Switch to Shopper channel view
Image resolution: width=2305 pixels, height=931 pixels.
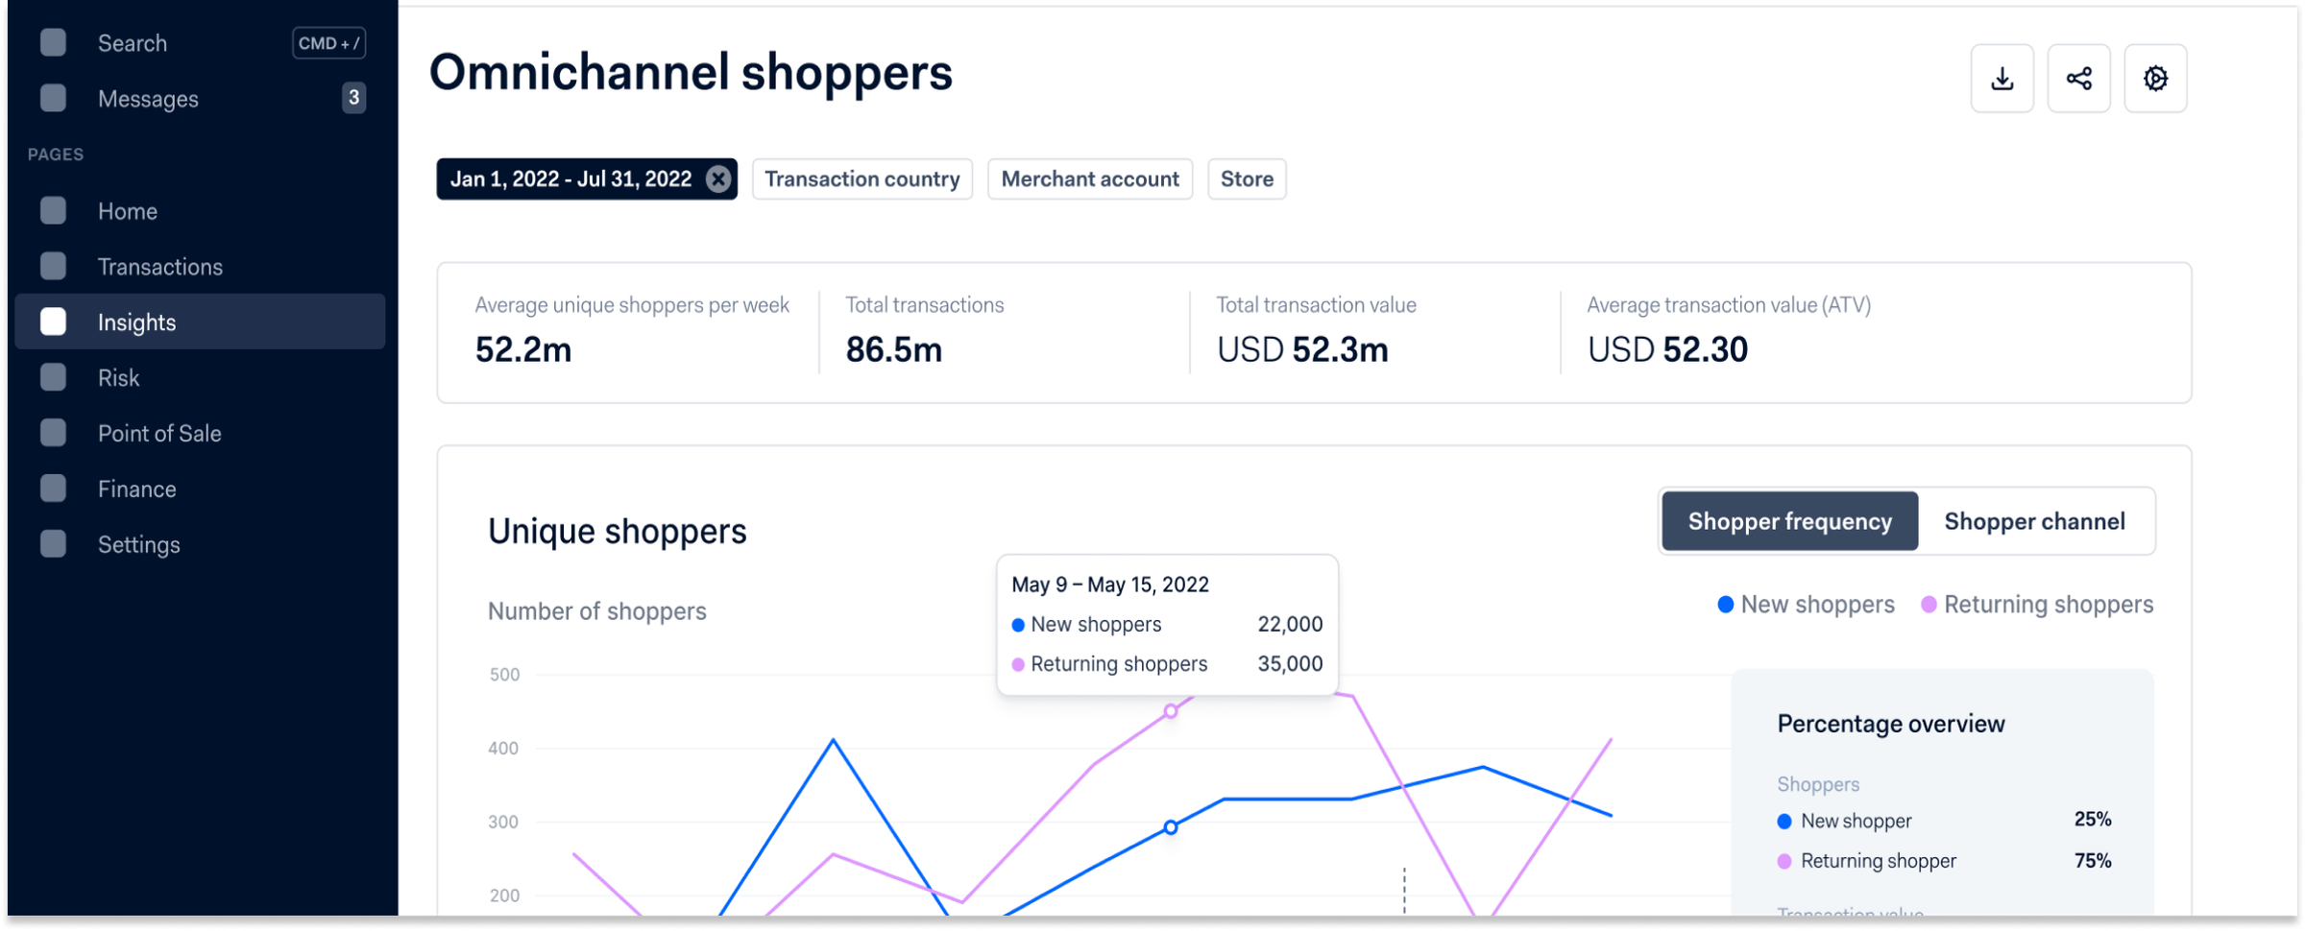(2034, 520)
